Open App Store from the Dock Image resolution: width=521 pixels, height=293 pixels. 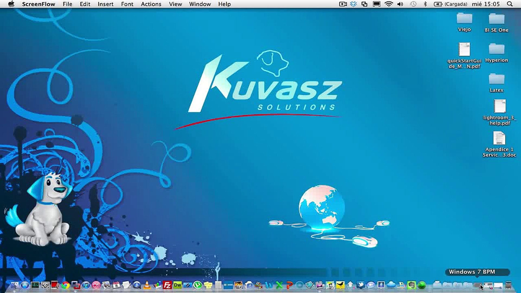(x=25, y=285)
